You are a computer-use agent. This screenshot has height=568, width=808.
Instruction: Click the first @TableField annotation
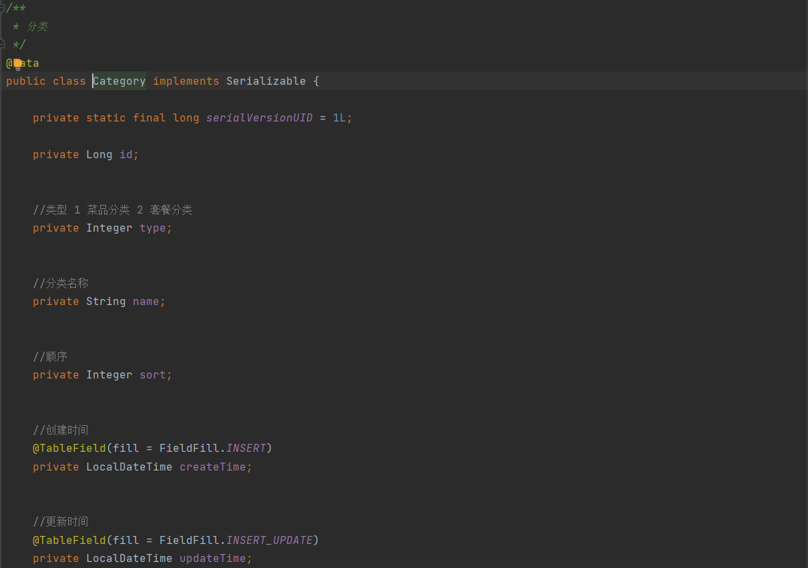pyautogui.click(x=69, y=449)
